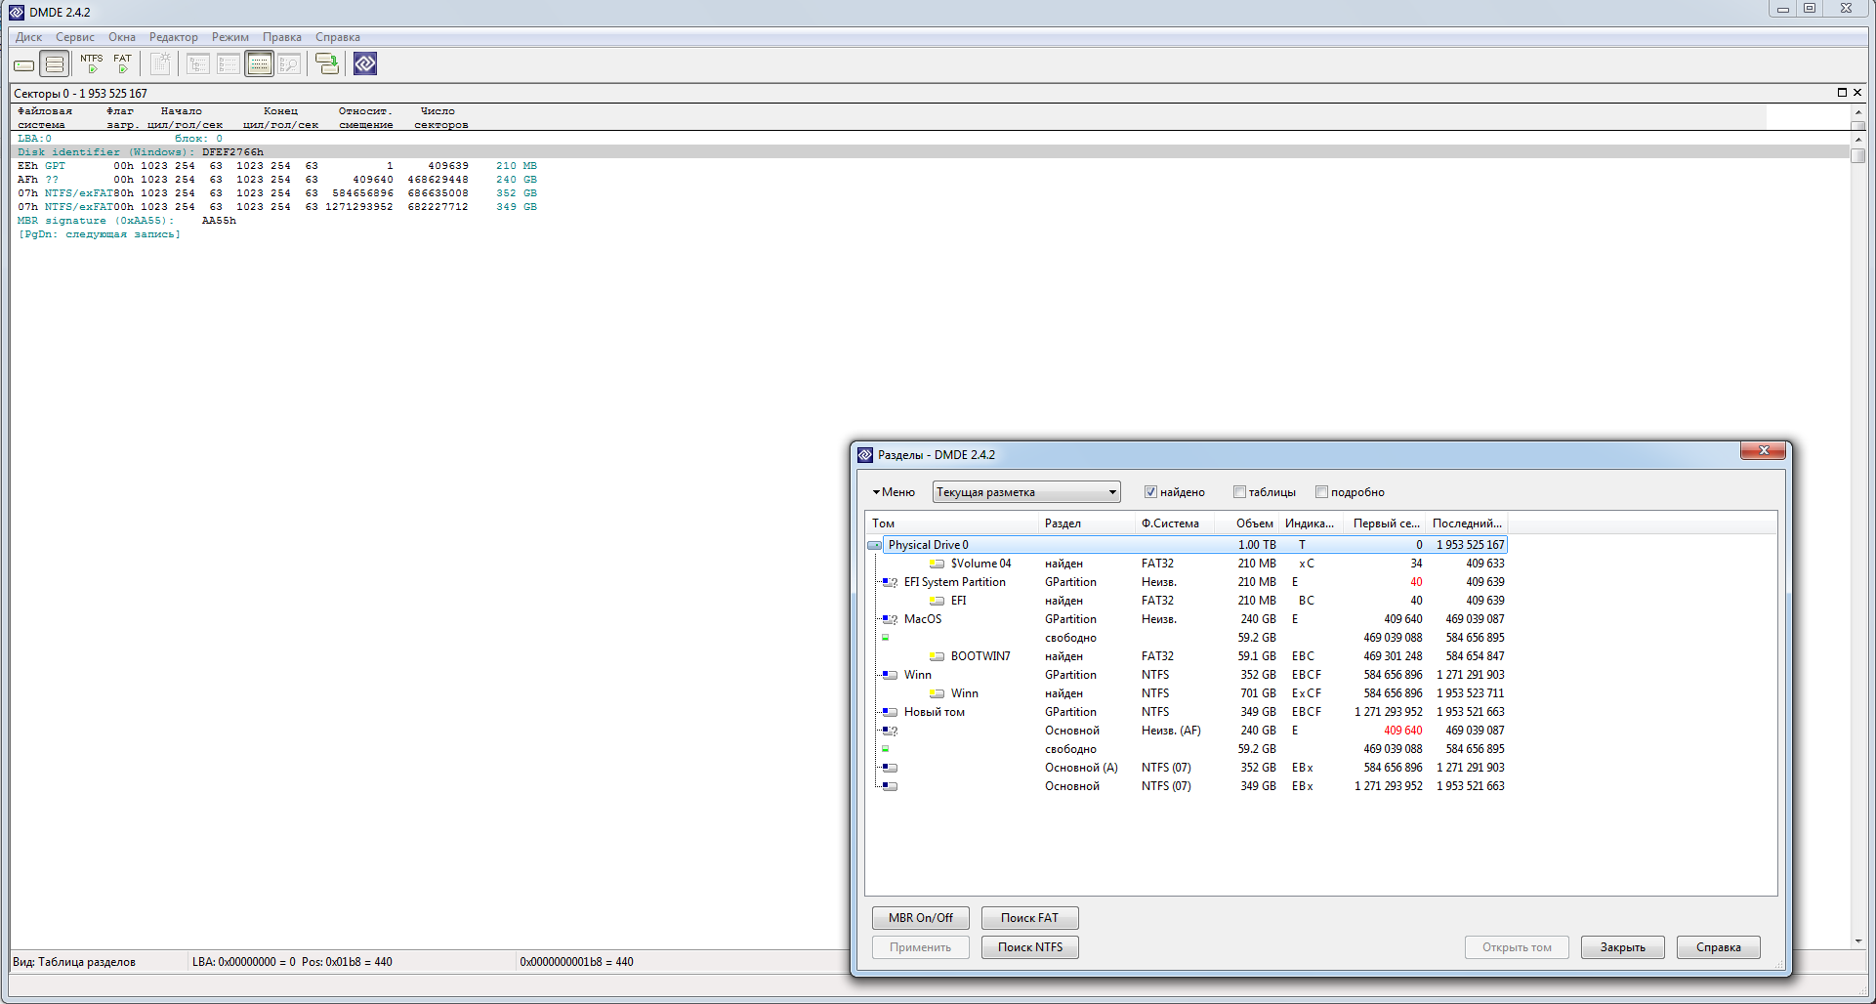The image size is (1876, 1004).
Task: Click the 'MBR On/Off' button
Action: click(920, 918)
